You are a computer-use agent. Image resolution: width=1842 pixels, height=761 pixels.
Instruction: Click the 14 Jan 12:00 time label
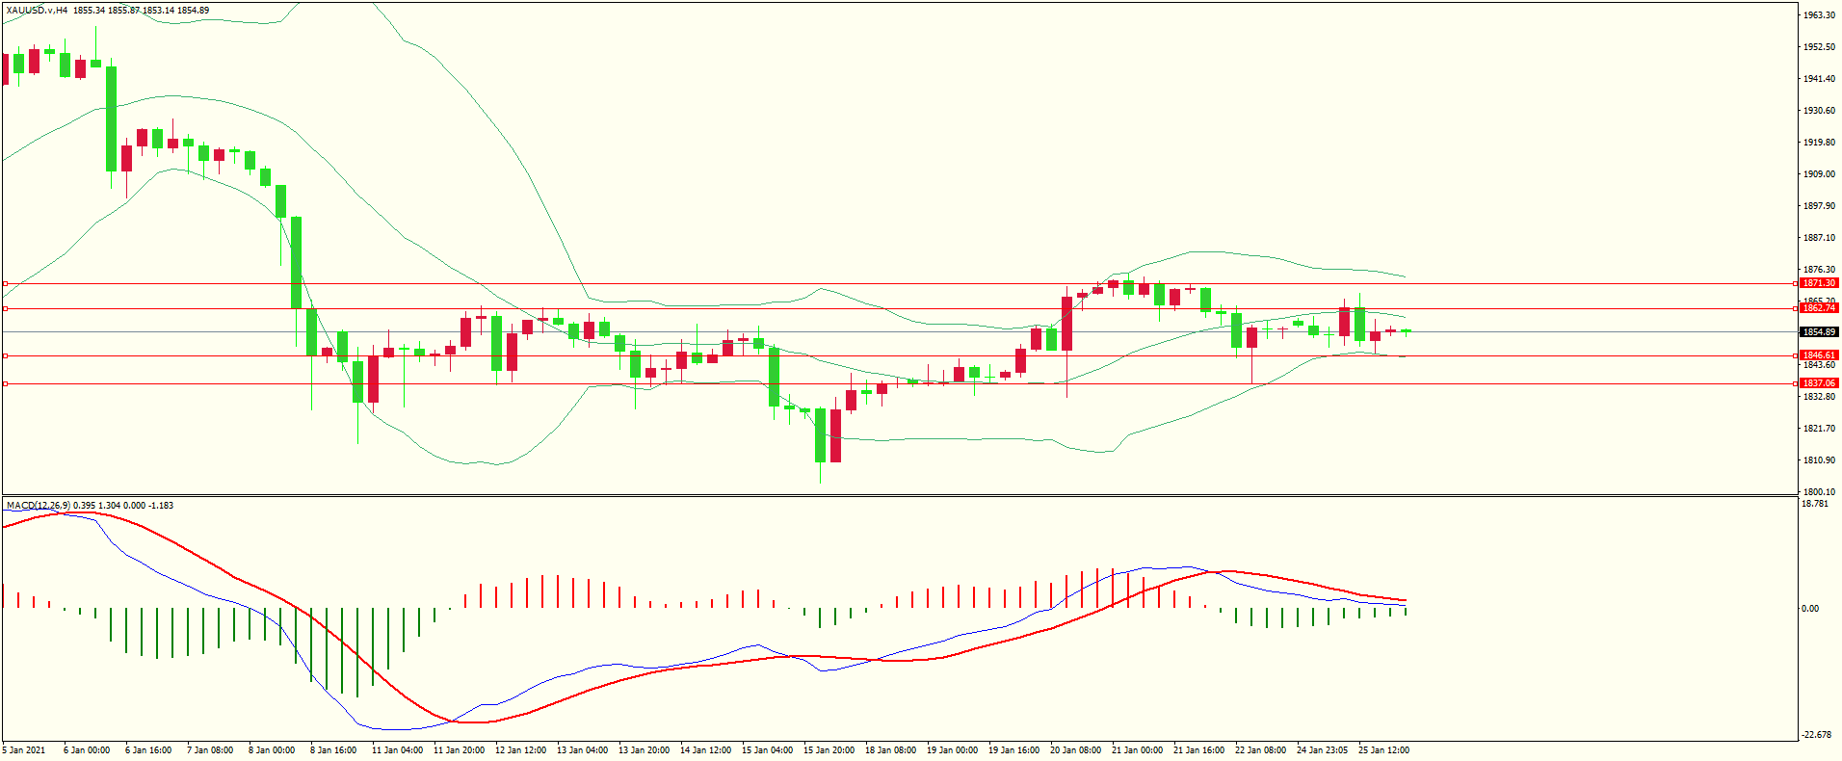coord(706,750)
